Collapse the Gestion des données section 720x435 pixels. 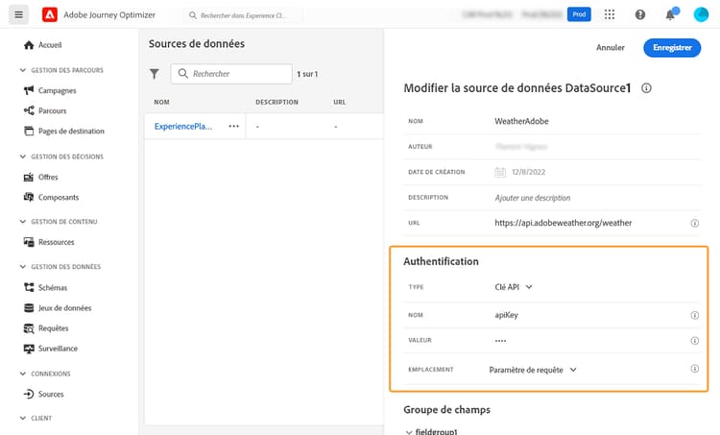(x=22, y=266)
